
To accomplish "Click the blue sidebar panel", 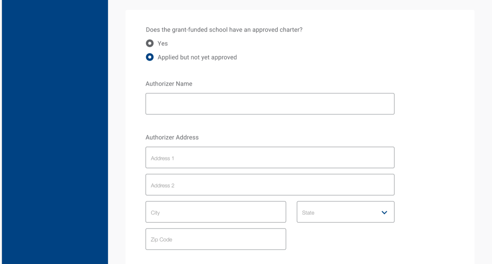I will pyautogui.click(x=55, y=132).
